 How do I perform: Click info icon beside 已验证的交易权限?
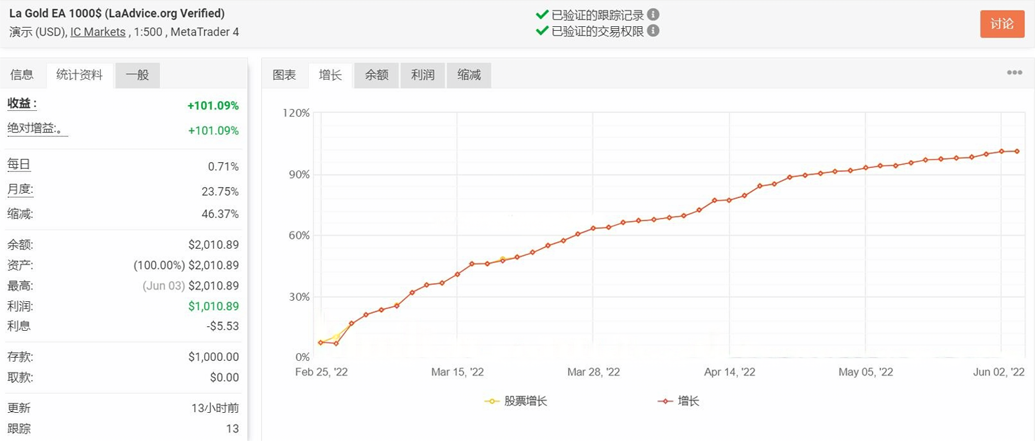(653, 31)
